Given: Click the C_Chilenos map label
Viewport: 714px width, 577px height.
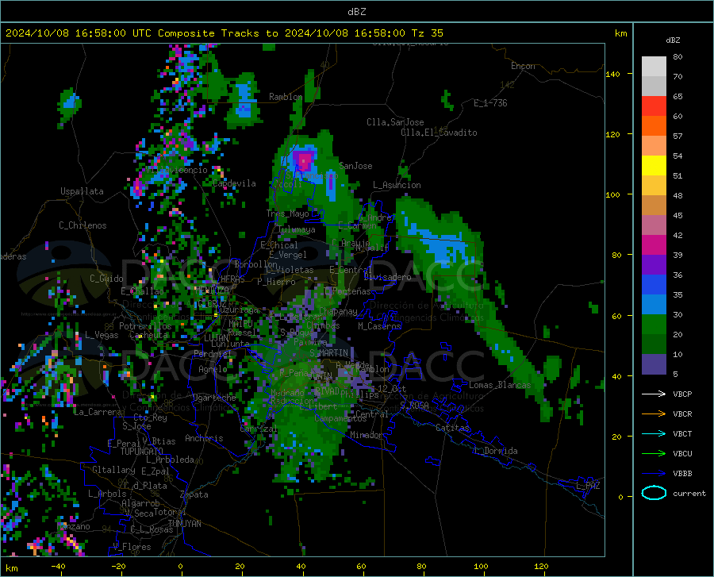Looking at the screenshot, I should tap(83, 225).
